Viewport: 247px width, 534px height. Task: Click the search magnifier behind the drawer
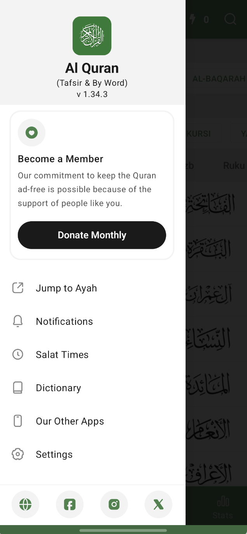click(x=230, y=19)
